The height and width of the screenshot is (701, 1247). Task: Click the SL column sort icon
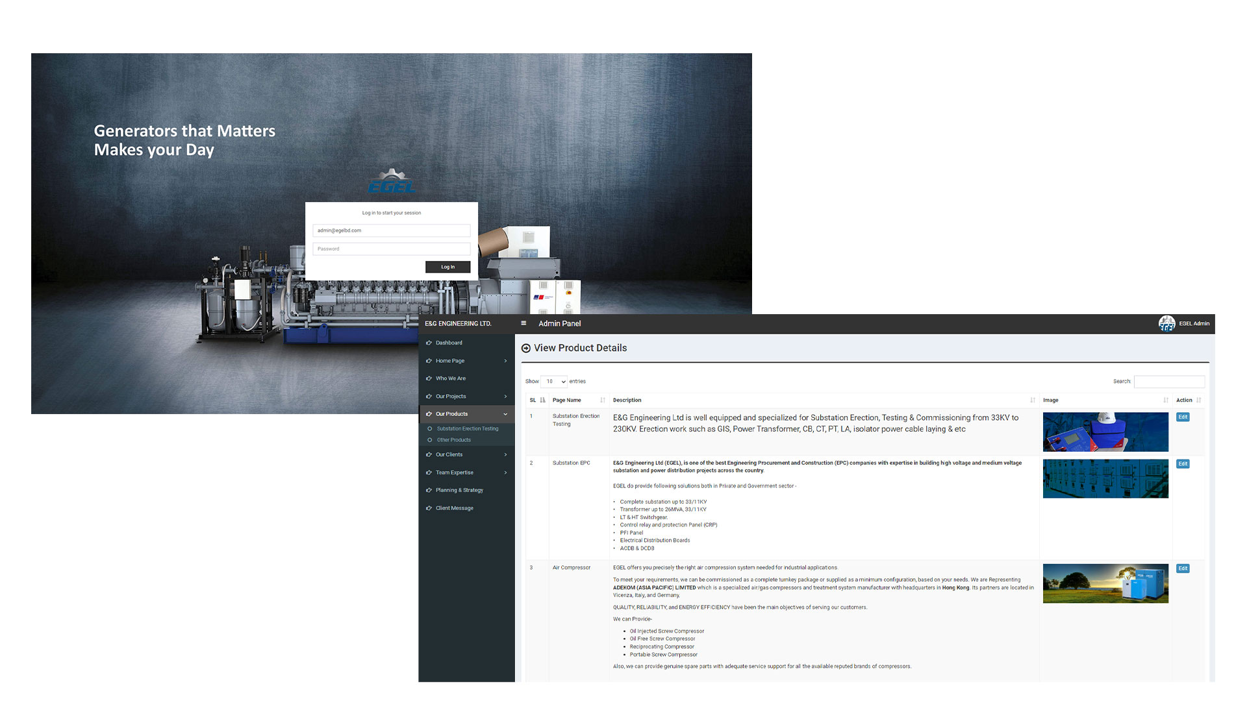coord(542,400)
